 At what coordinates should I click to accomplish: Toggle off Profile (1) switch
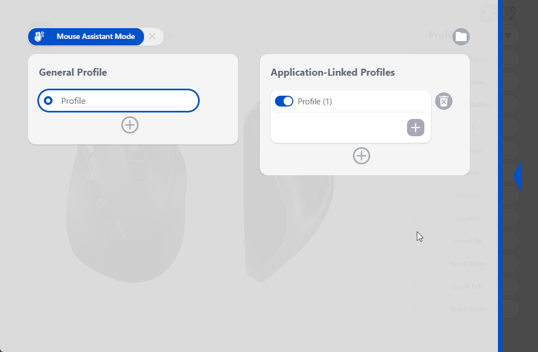[284, 101]
